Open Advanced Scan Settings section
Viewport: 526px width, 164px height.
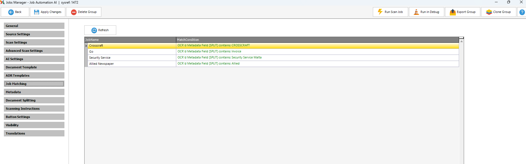(x=34, y=51)
